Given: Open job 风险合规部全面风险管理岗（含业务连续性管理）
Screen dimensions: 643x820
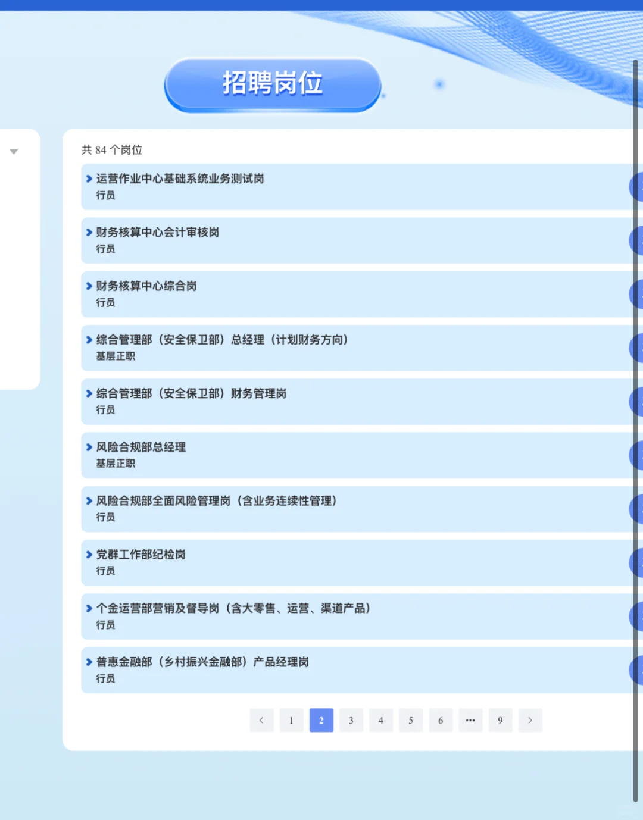Looking at the screenshot, I should (x=217, y=501).
